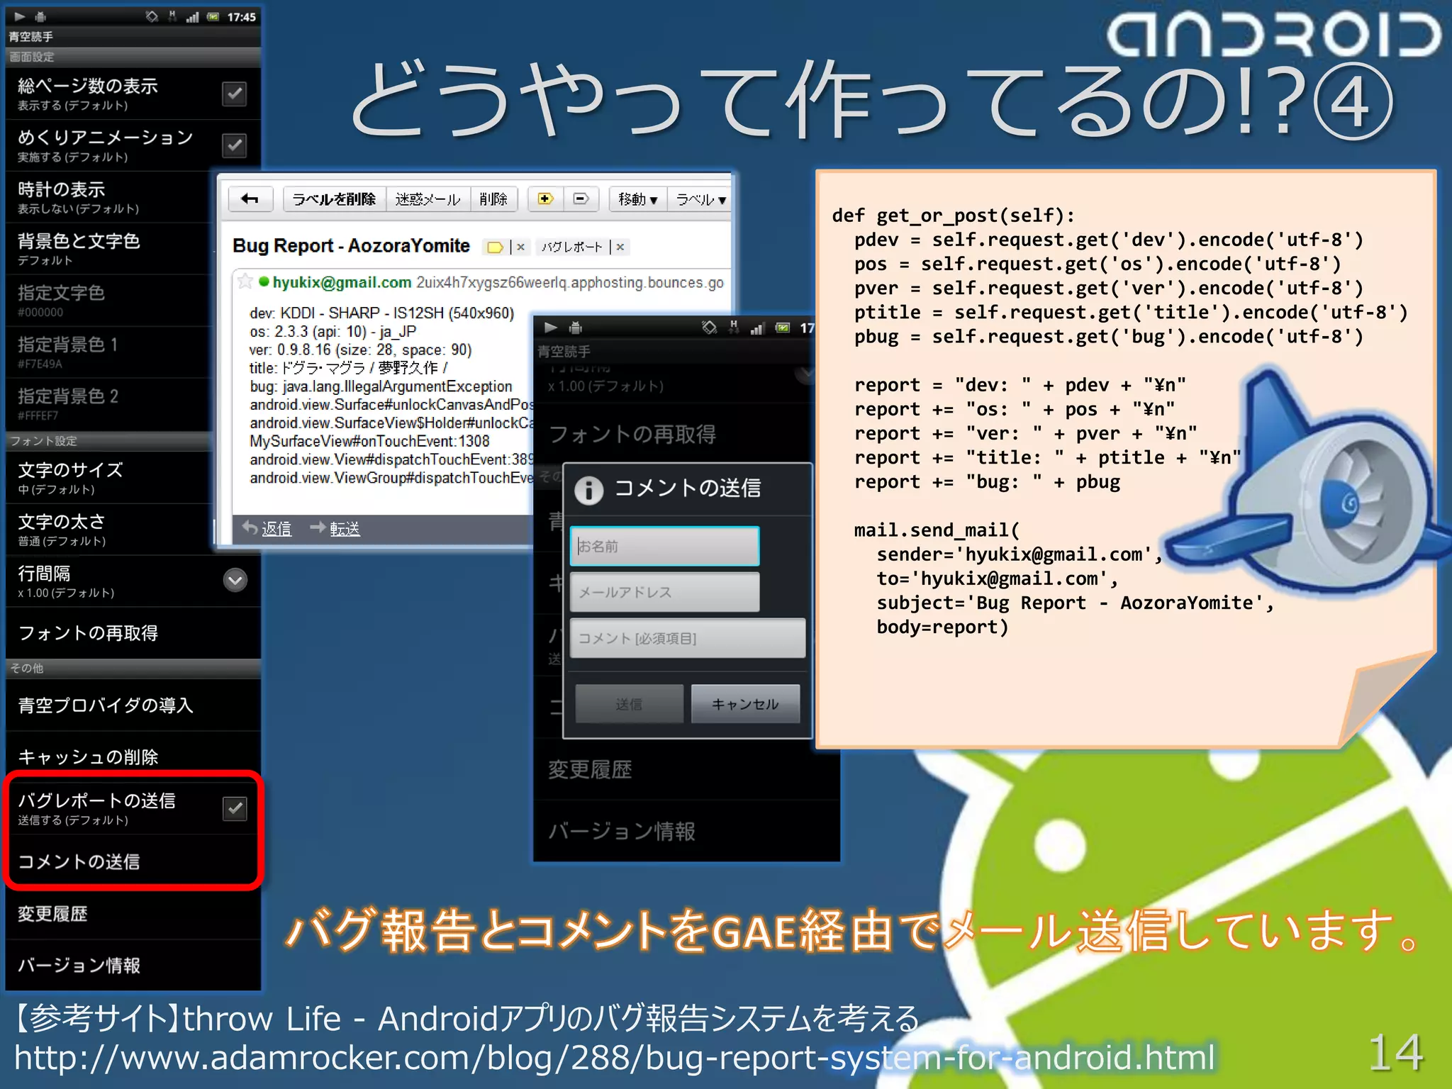
Task: Toggle バグレポートの送信 checkbox
Action: pyautogui.click(x=234, y=808)
